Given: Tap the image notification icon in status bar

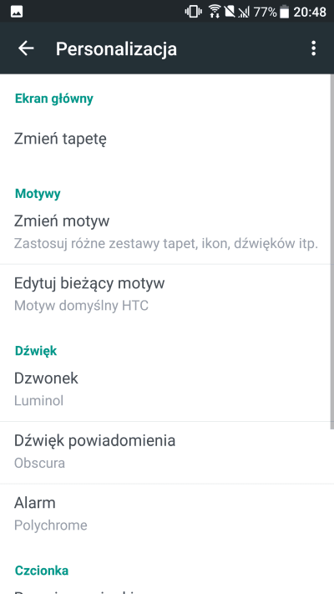Looking at the screenshot, I should click(x=17, y=12).
